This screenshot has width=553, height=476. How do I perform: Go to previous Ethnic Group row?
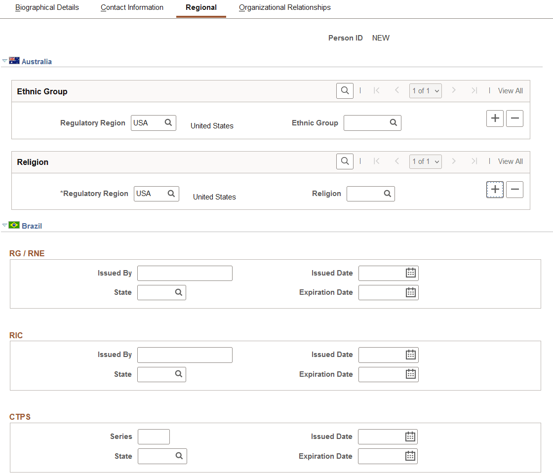click(397, 90)
